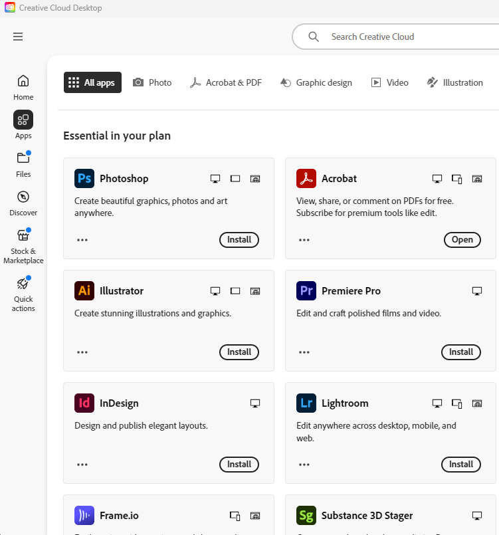
Task: Open Lightroom's more options ellipsis
Action: (304, 465)
